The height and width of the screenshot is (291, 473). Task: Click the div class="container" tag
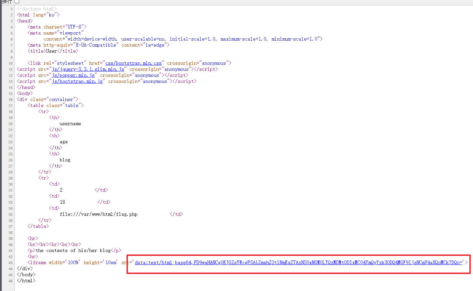click(48, 99)
